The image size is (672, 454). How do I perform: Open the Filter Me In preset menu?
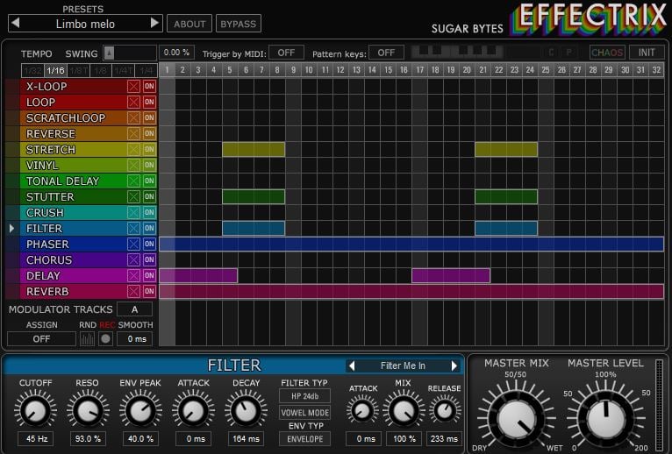click(x=403, y=365)
